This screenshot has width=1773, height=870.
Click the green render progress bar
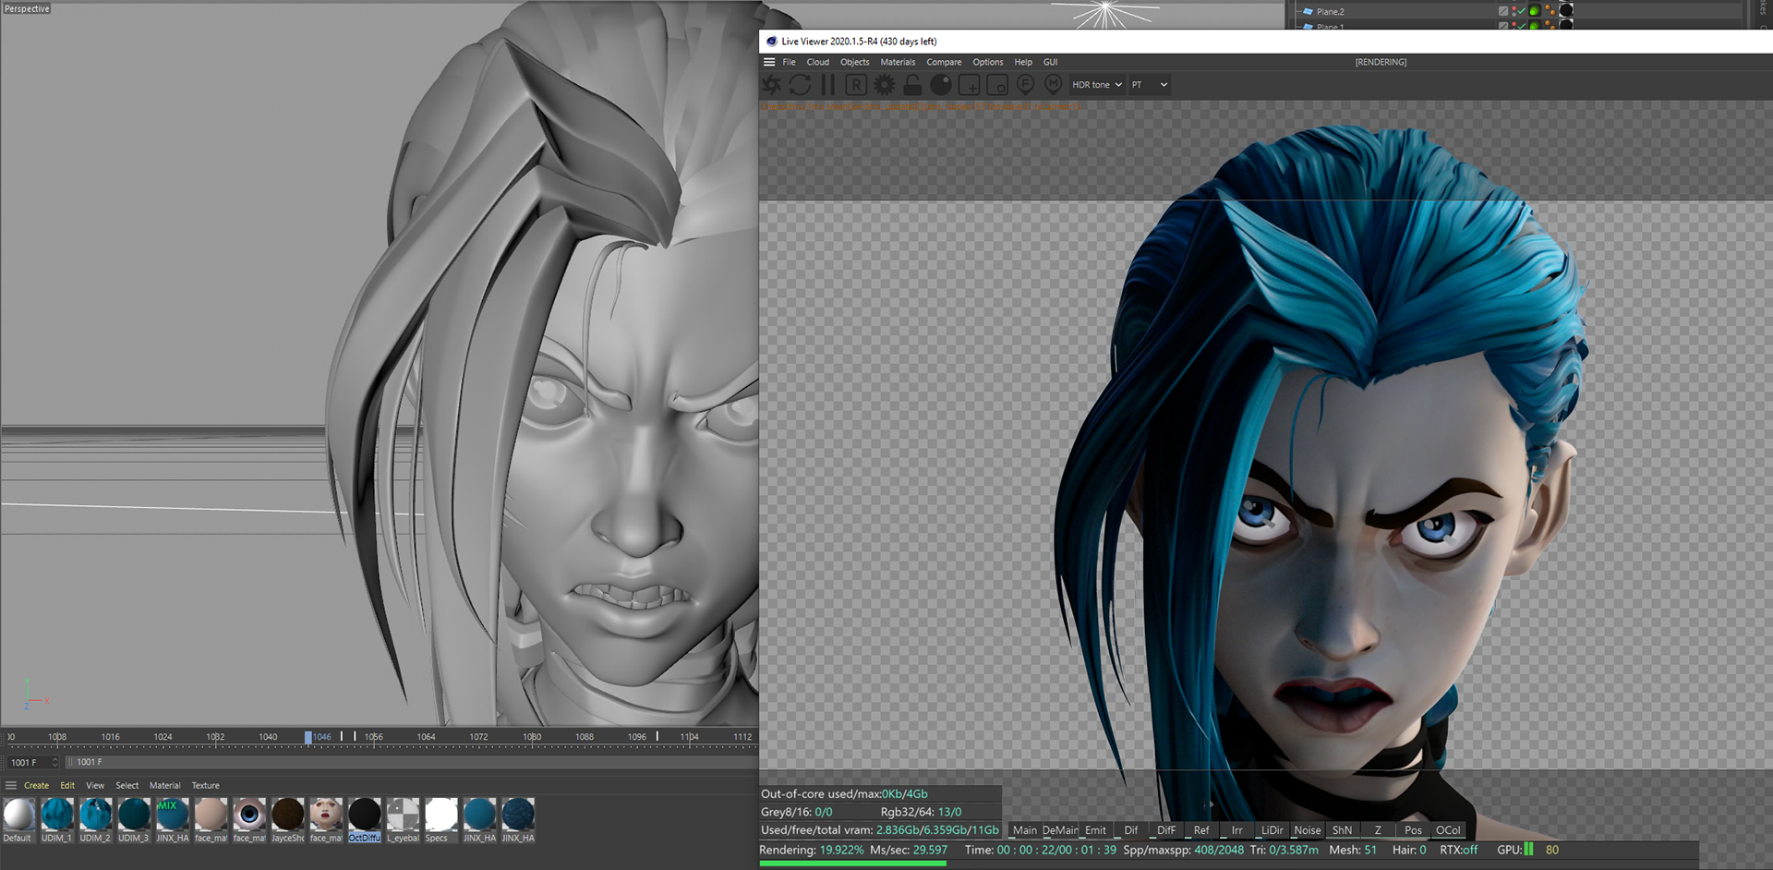click(x=853, y=864)
